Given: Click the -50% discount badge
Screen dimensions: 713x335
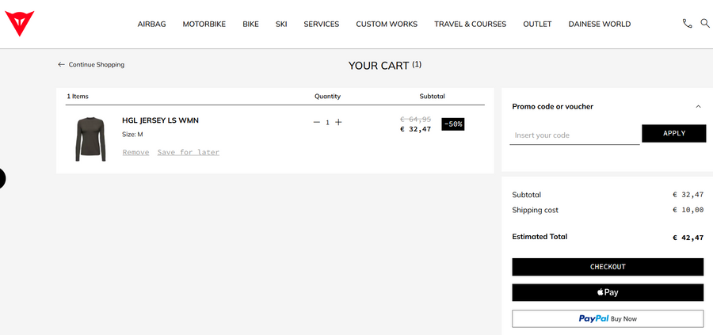Looking at the screenshot, I should click(x=453, y=124).
